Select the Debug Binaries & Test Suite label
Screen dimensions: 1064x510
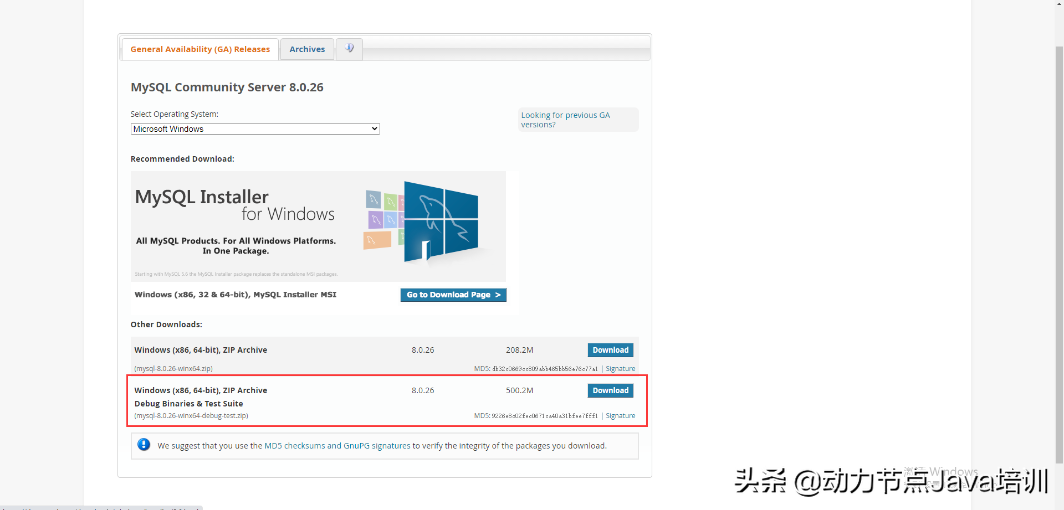[x=188, y=404]
